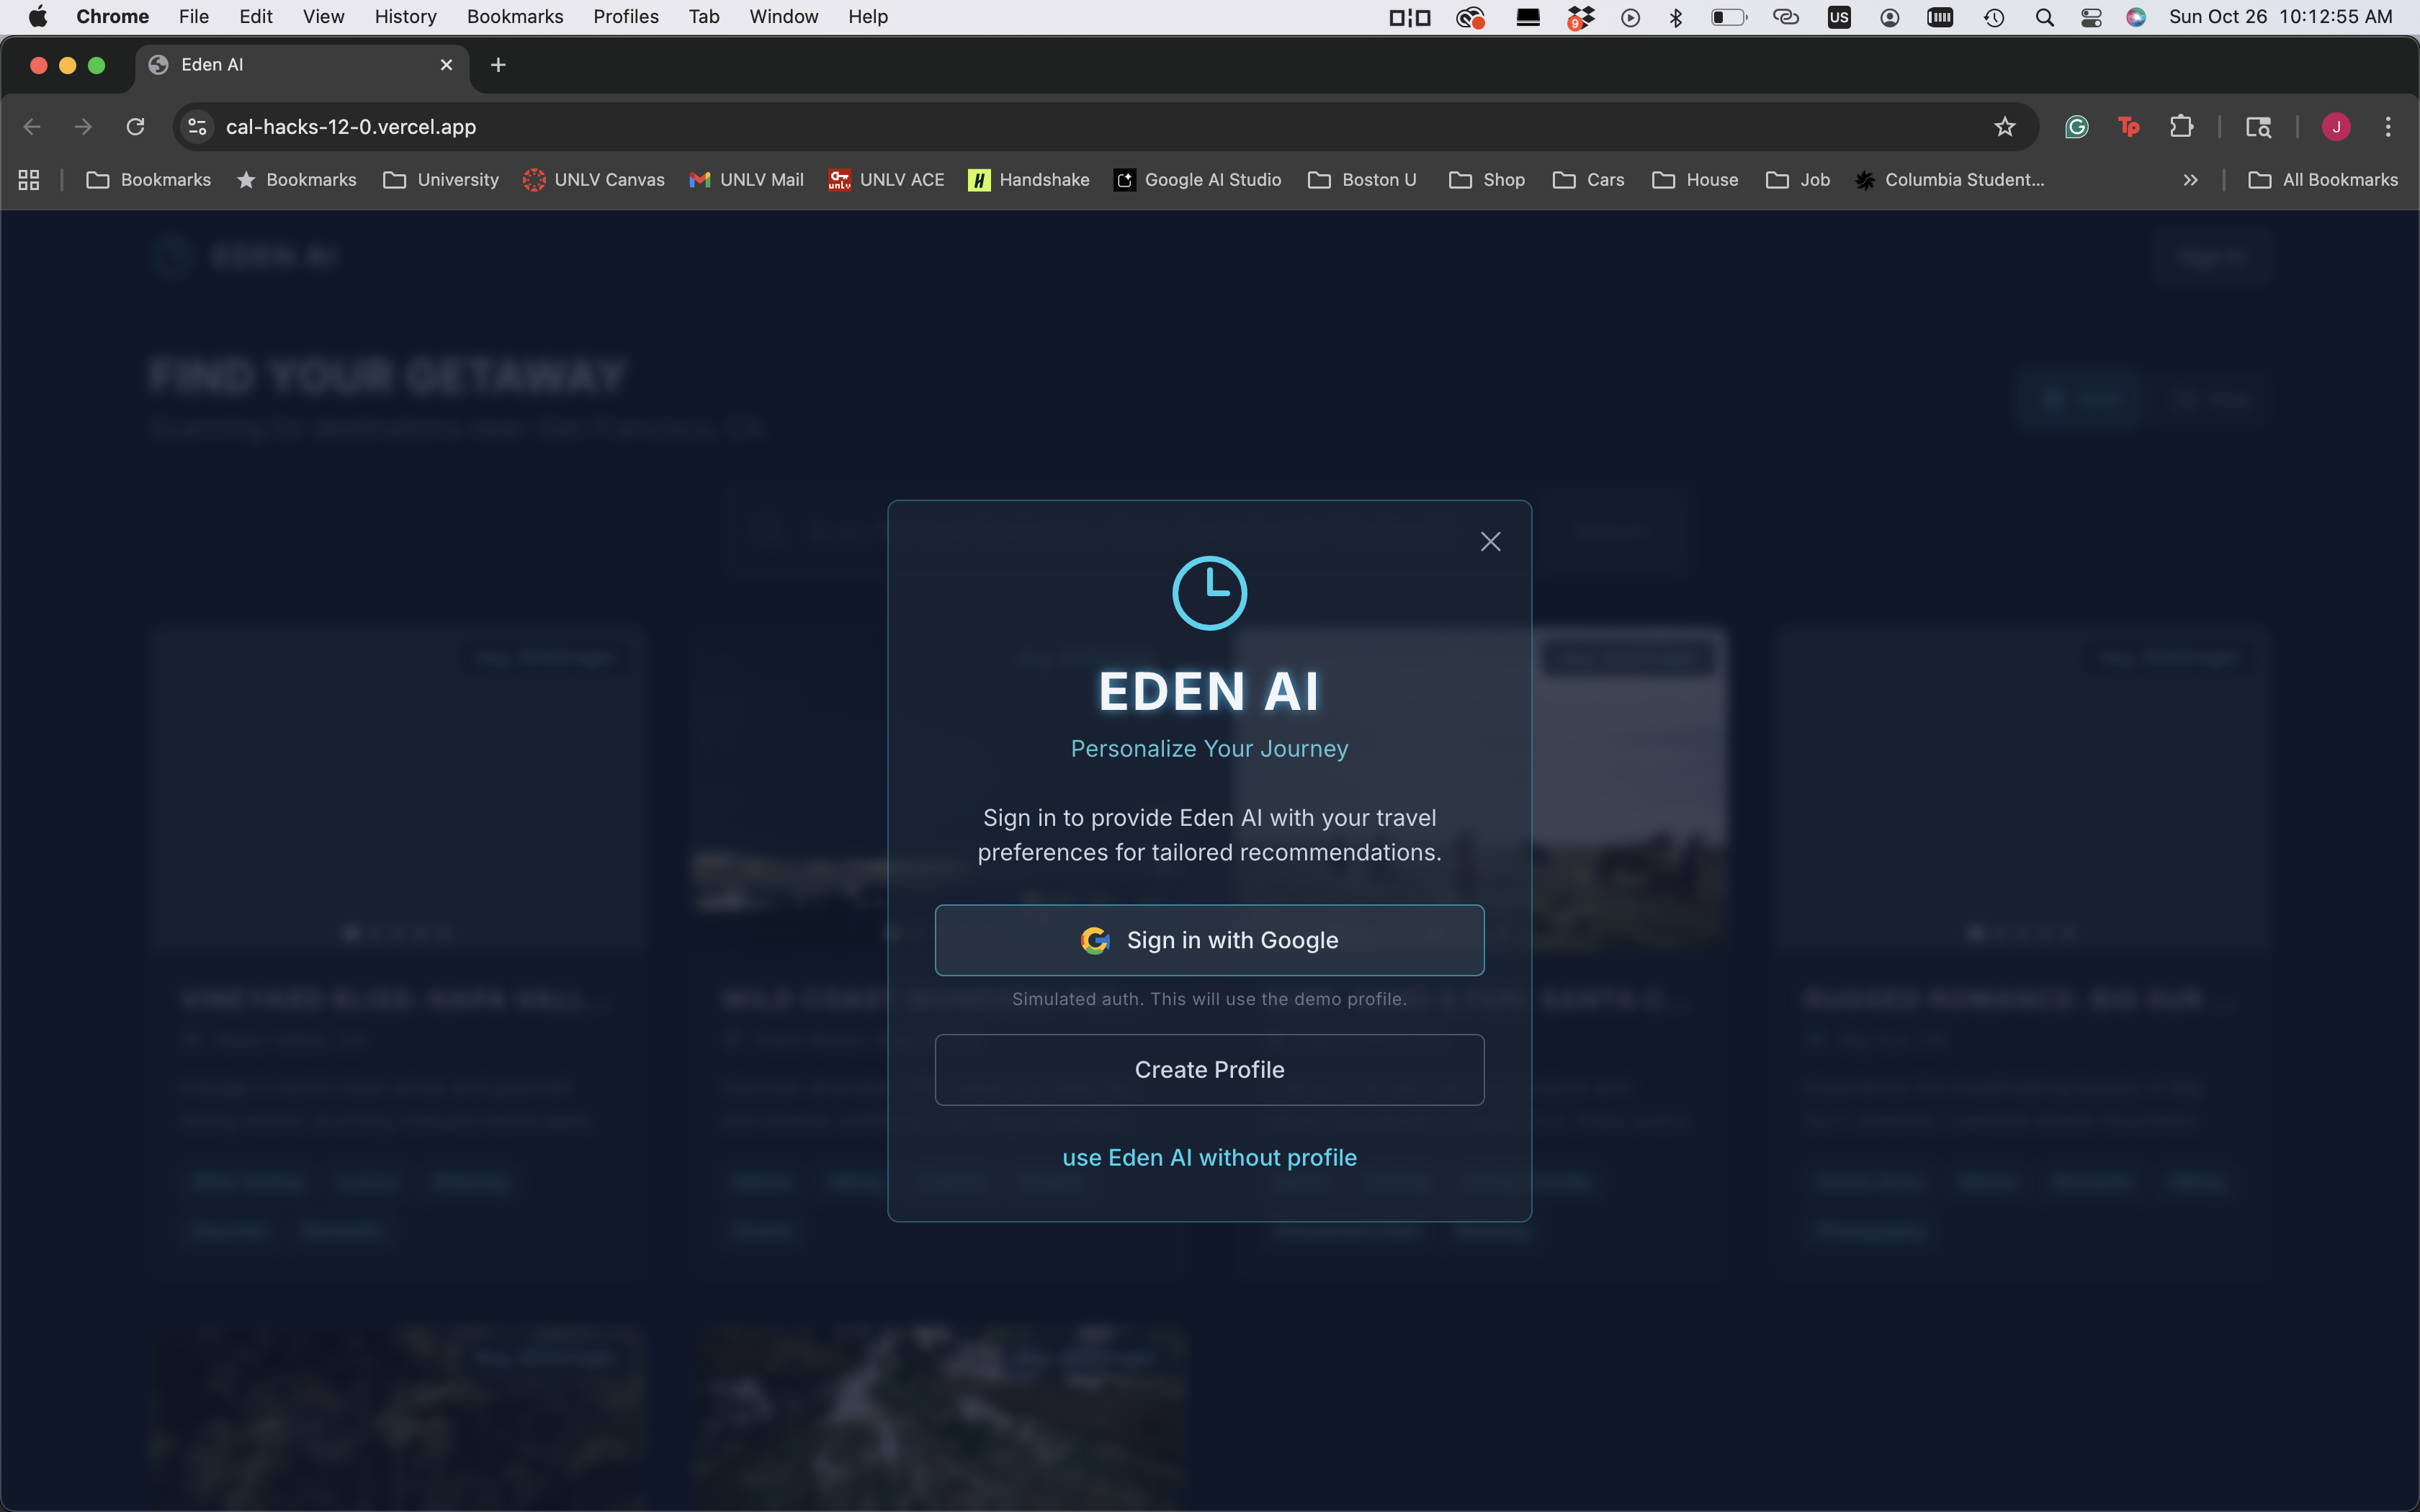Click the address bar URL
The height and width of the screenshot is (1512, 2420).
[x=351, y=127]
